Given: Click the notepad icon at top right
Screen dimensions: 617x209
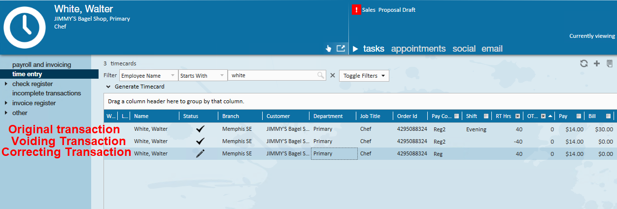Looking at the screenshot, I should click(610, 63).
